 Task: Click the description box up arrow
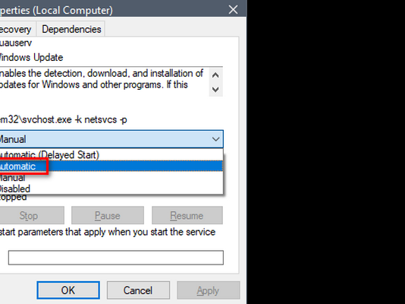coord(215,75)
